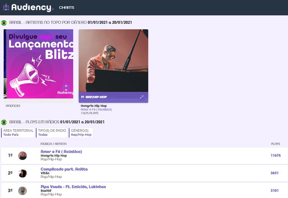Click artist name Rashid in third row
The width and height of the screenshot is (288, 198).
46,191
